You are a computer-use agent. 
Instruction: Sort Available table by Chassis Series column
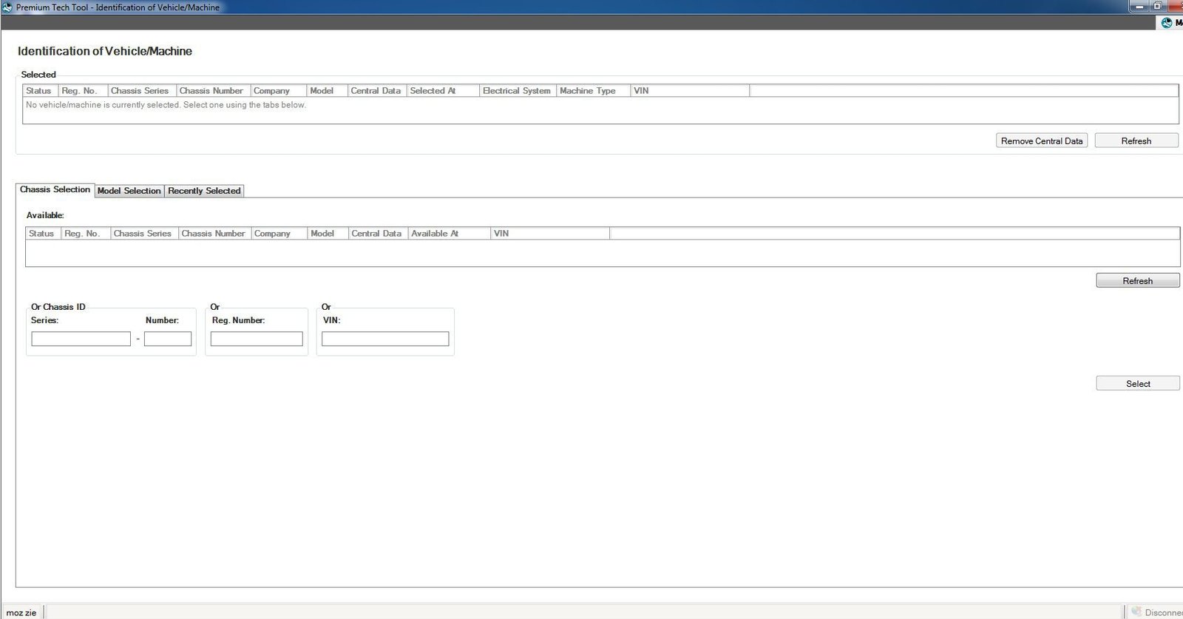click(143, 234)
